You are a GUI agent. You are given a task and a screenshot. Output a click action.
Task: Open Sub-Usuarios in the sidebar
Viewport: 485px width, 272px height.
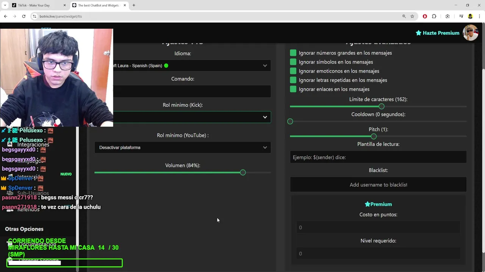point(33,193)
